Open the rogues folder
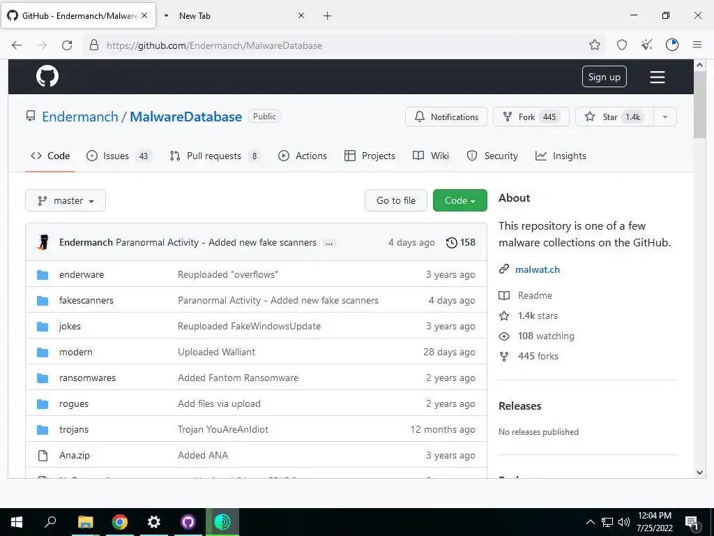Screen dimensions: 714x536 click(x=74, y=404)
